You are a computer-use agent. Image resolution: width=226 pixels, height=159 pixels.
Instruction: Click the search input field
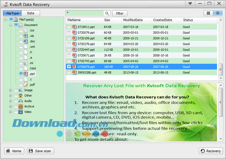(x=85, y=13)
